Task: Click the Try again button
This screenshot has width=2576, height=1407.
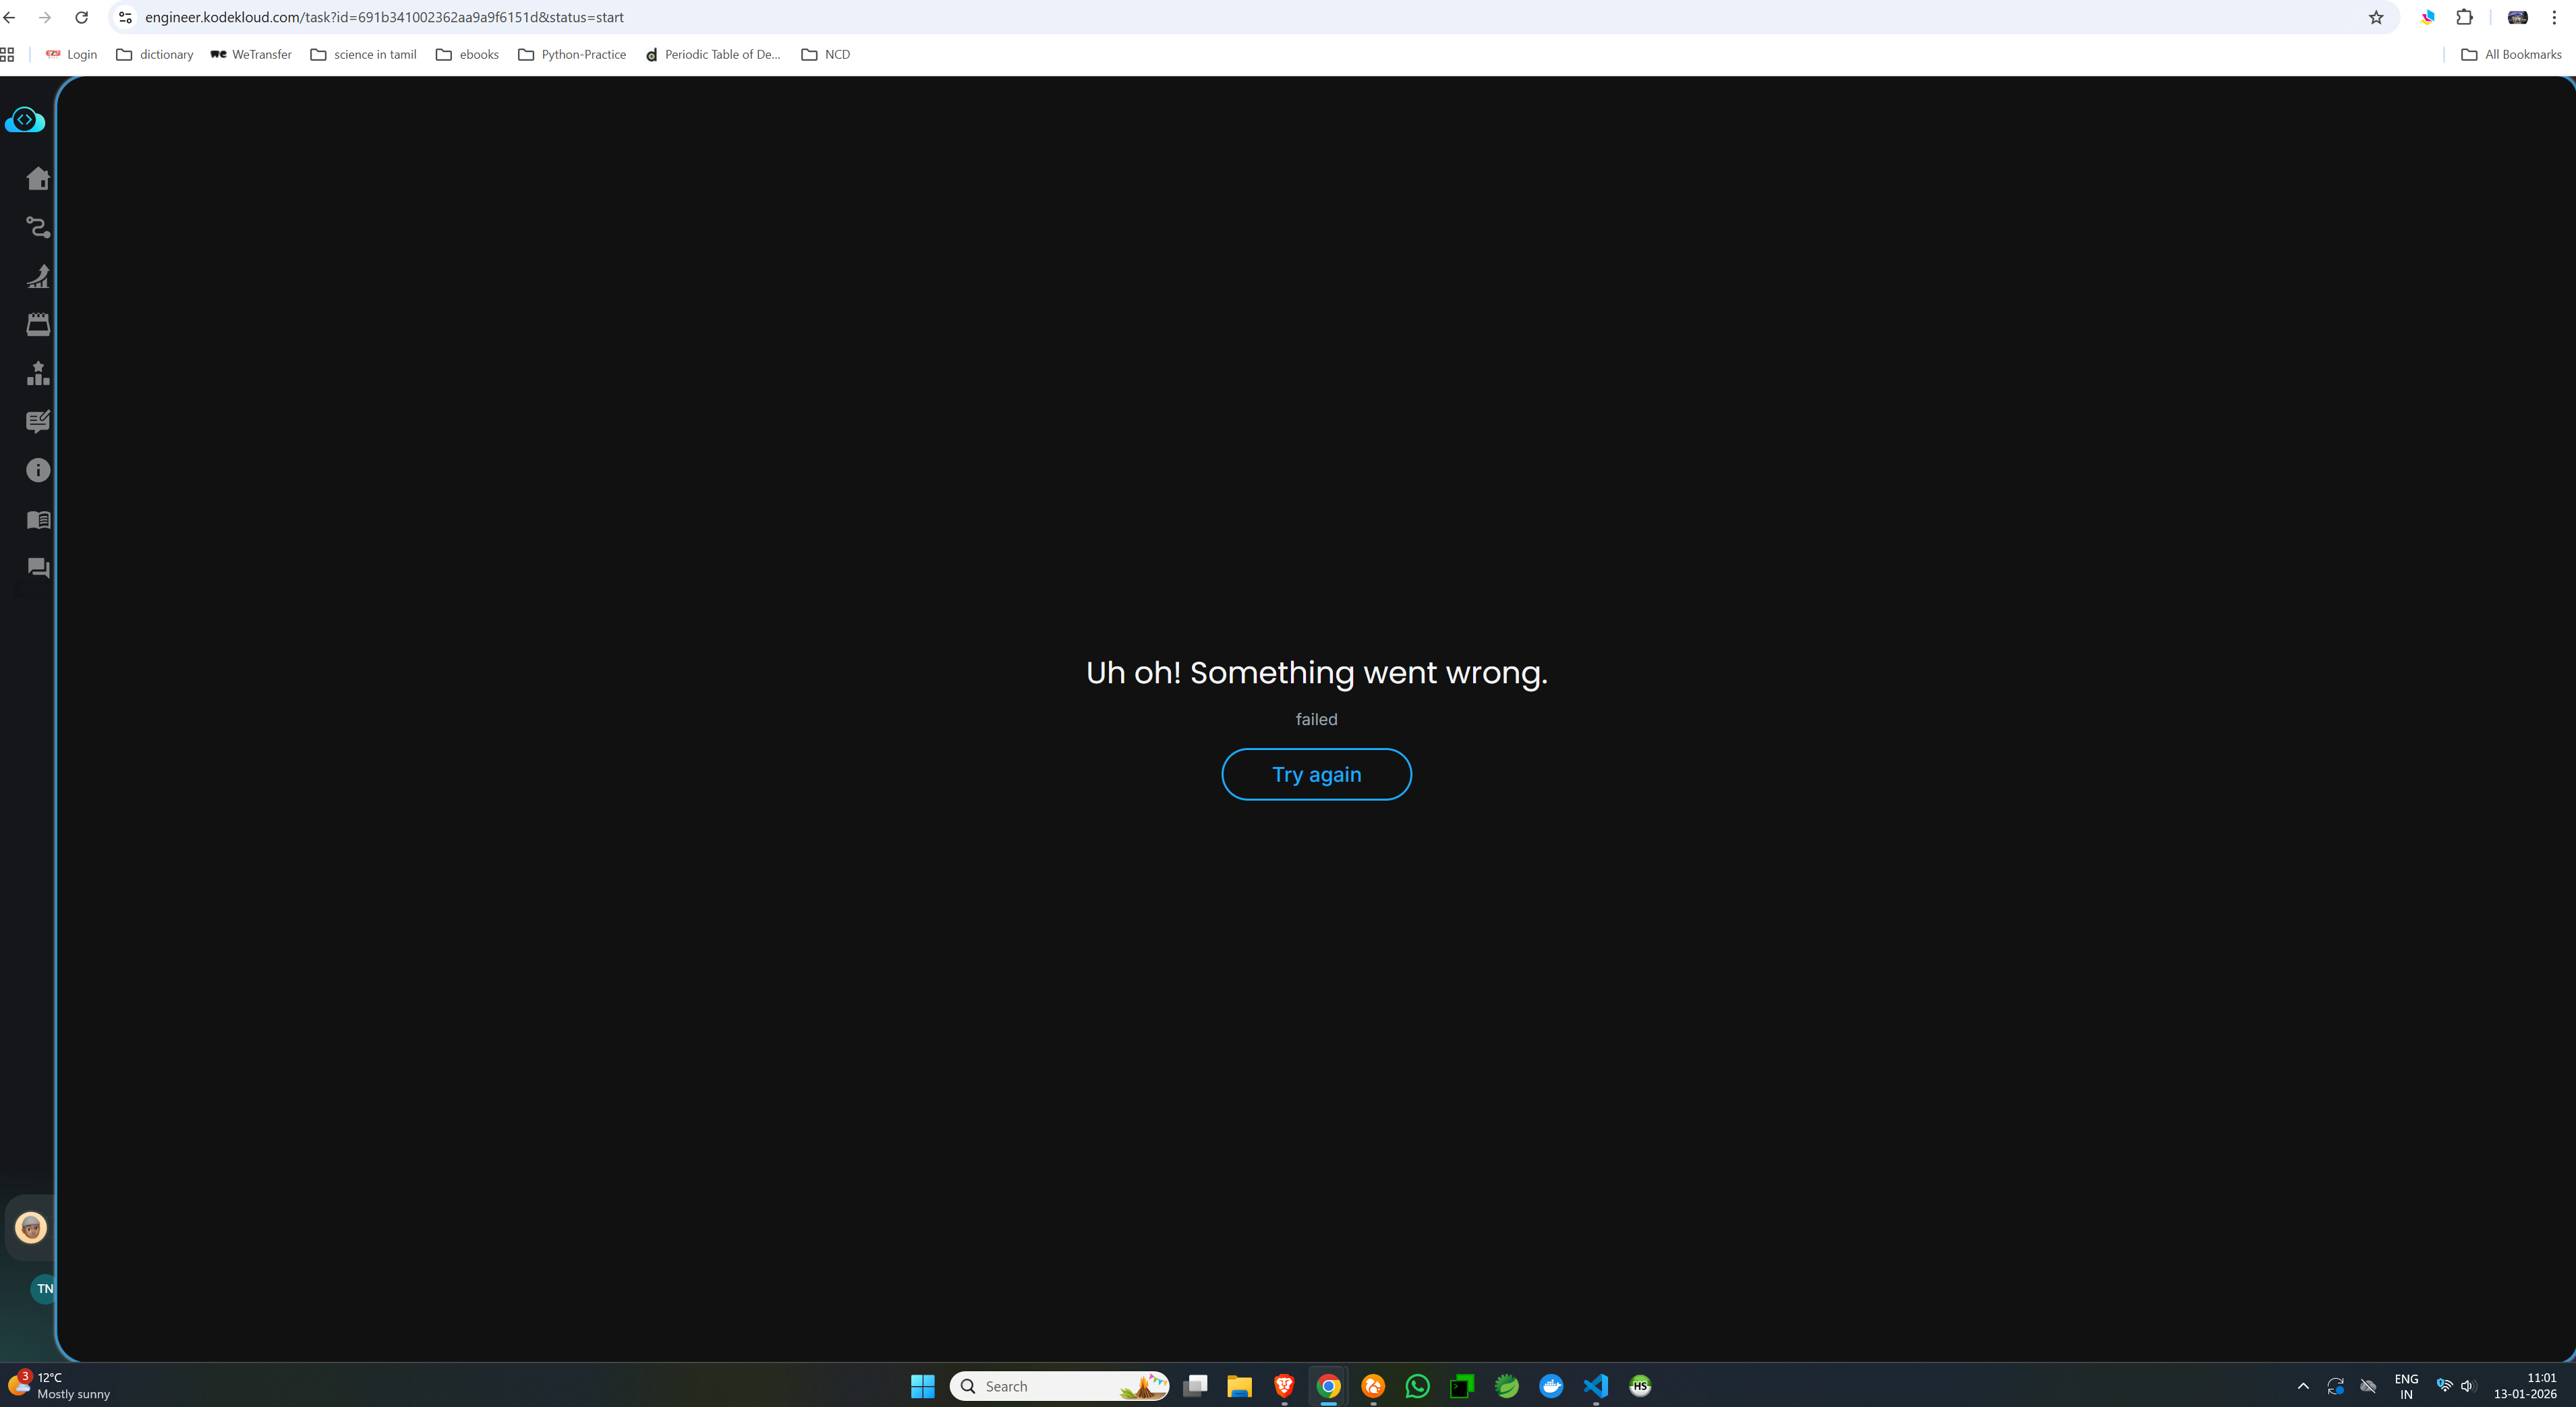Action: [x=1316, y=774]
